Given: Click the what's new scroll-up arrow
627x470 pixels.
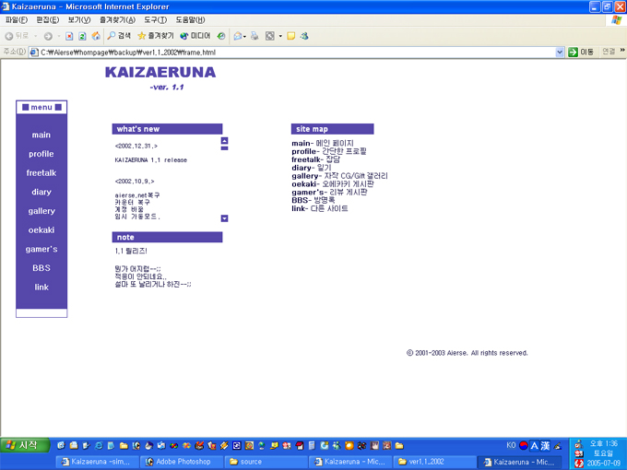Looking at the screenshot, I should (225, 141).
